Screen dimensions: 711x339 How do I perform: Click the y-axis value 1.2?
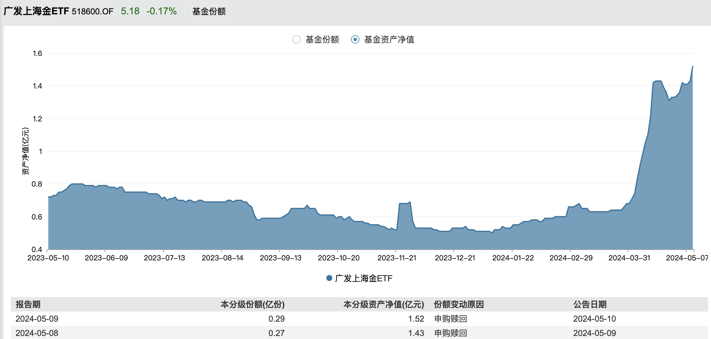37,119
